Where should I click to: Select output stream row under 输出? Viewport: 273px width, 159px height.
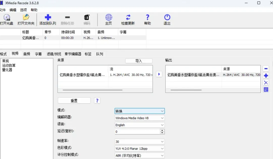pyautogui.click(x=213, y=75)
